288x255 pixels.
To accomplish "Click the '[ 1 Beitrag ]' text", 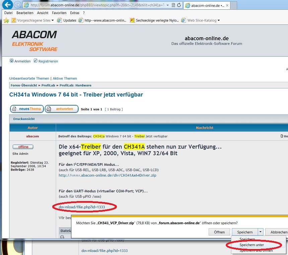I will (114, 109).
